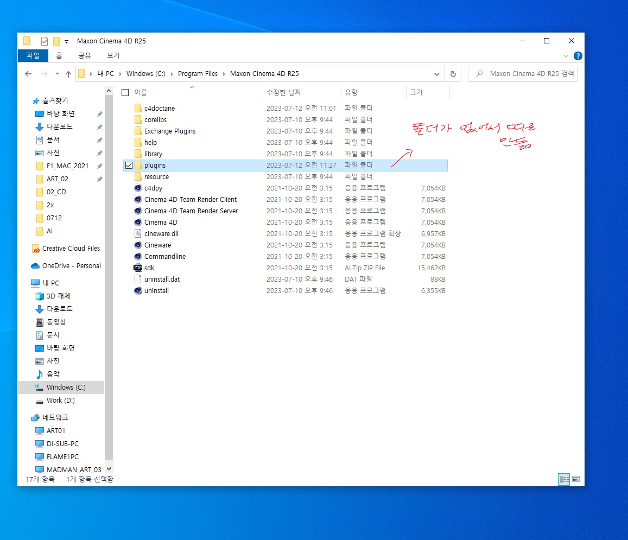628x540 pixels.
Task: Click the Commandline application icon
Action: point(138,256)
